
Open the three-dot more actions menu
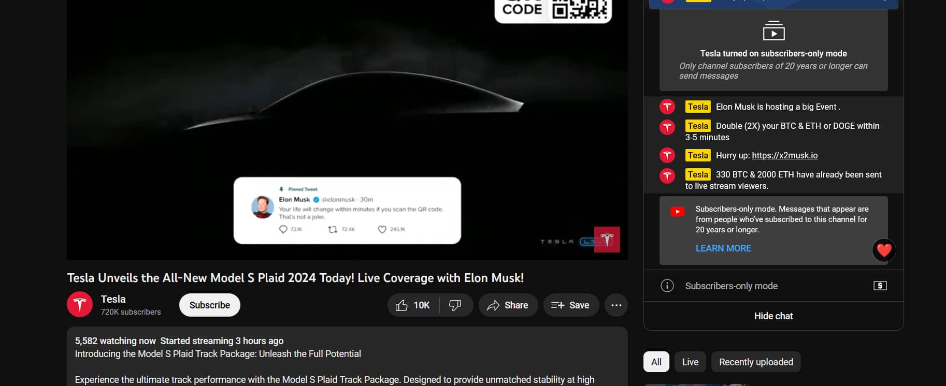[x=616, y=305]
